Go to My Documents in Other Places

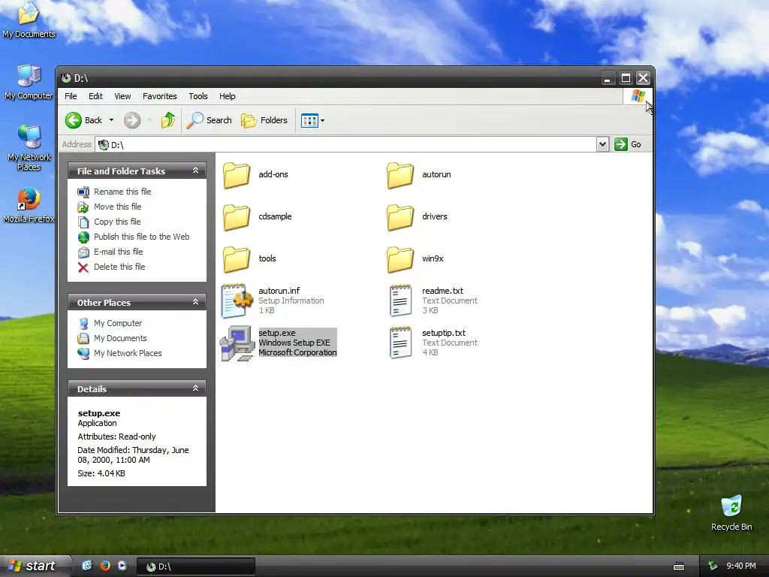coord(120,338)
